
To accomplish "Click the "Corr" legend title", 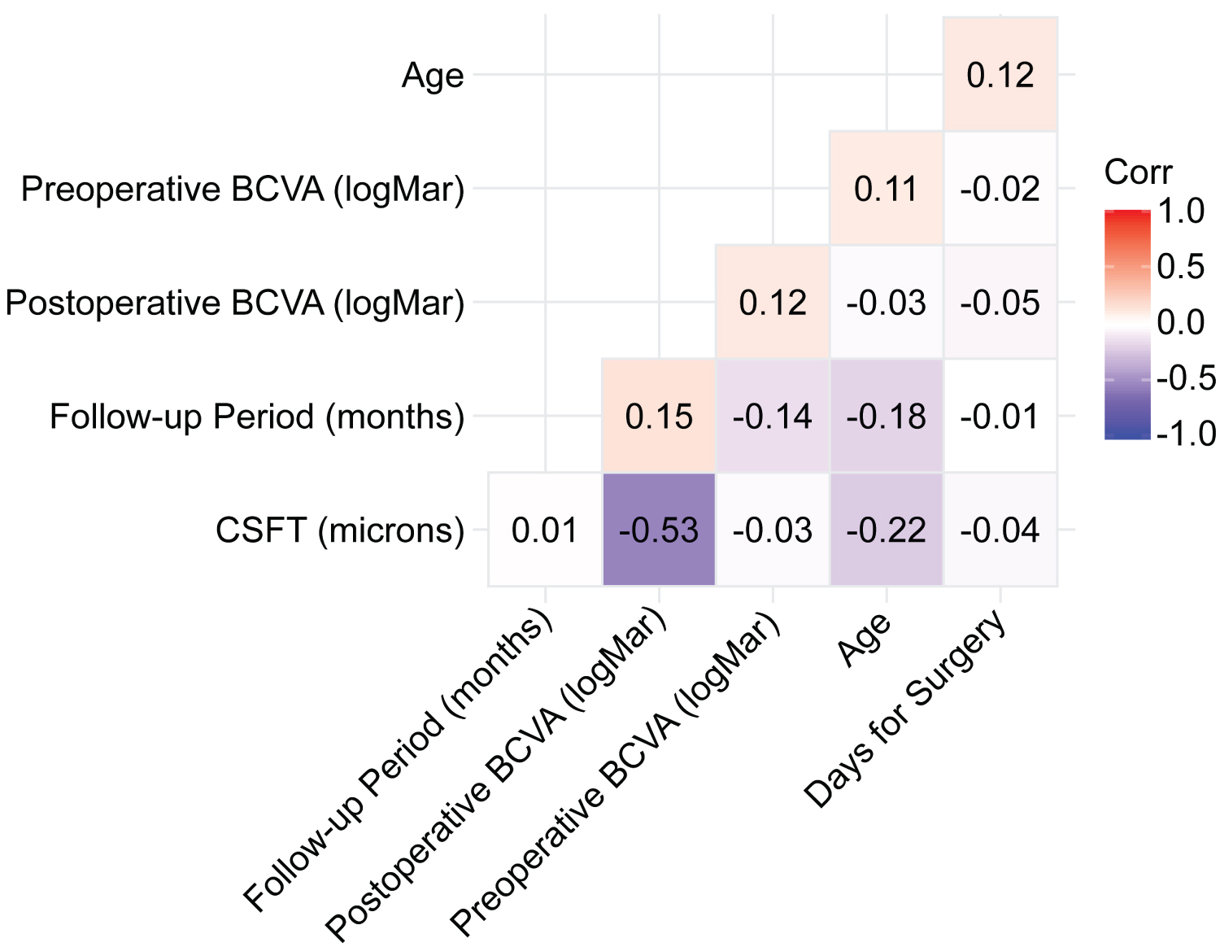I will [1138, 172].
